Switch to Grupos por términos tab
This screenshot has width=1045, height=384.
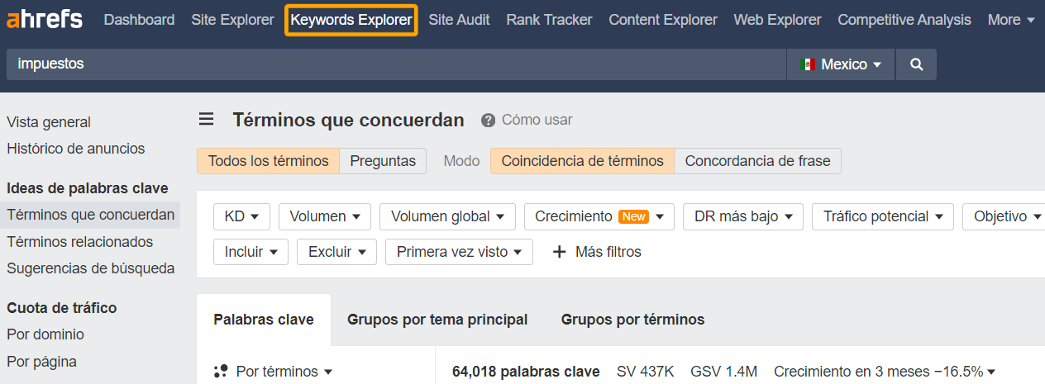[x=632, y=320]
